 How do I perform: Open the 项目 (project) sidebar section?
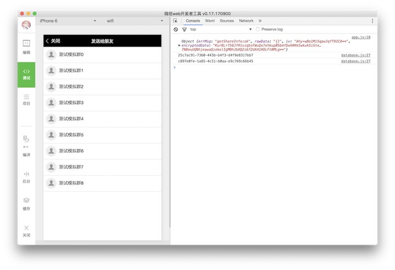point(26,100)
